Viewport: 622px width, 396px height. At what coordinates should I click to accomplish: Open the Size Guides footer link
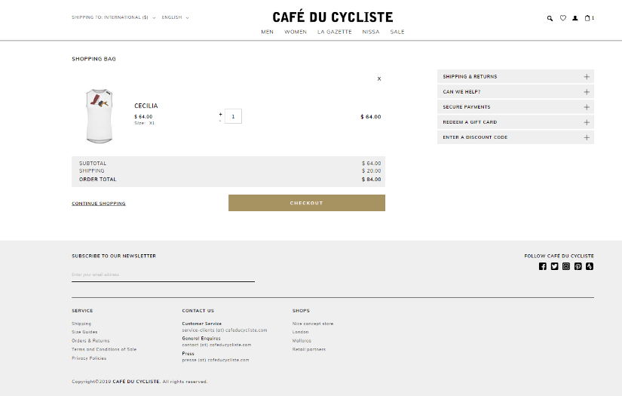84,332
